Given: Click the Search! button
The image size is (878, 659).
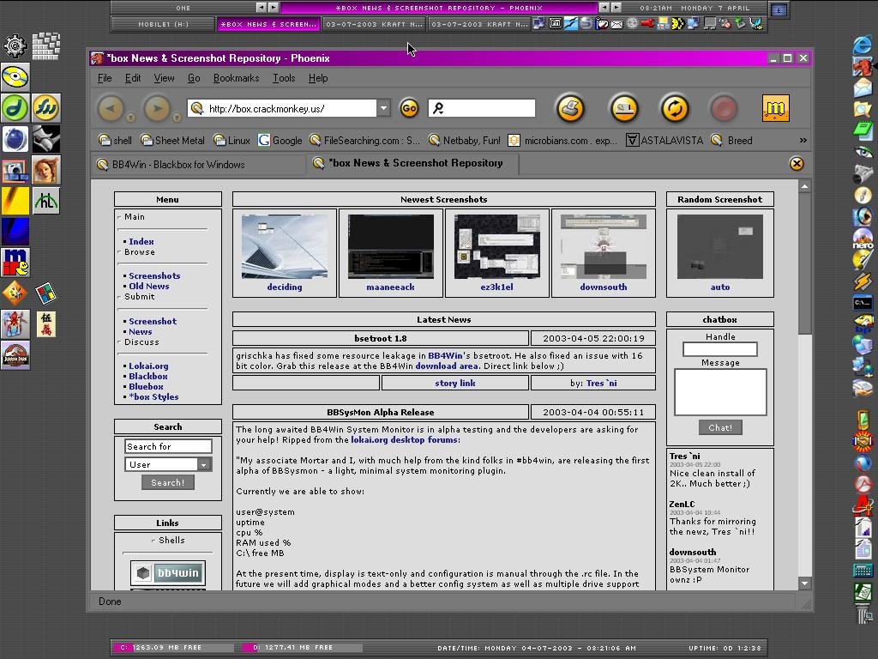Looking at the screenshot, I should [168, 482].
